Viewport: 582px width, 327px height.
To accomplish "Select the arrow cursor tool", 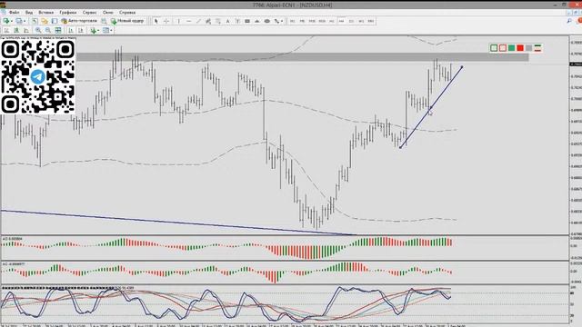I will click(x=156, y=21).
